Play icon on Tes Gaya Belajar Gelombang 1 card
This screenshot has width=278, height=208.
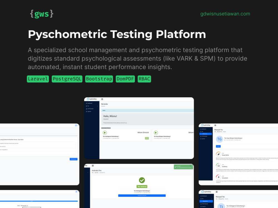click(x=156, y=133)
